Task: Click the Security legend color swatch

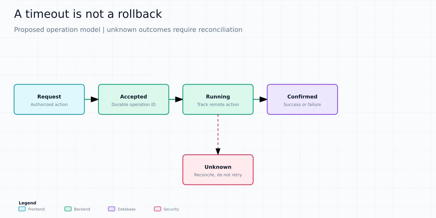Action: click(158, 209)
